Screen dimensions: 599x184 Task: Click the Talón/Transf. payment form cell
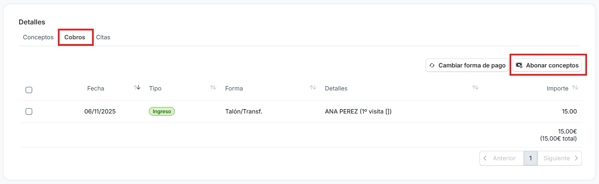(243, 111)
